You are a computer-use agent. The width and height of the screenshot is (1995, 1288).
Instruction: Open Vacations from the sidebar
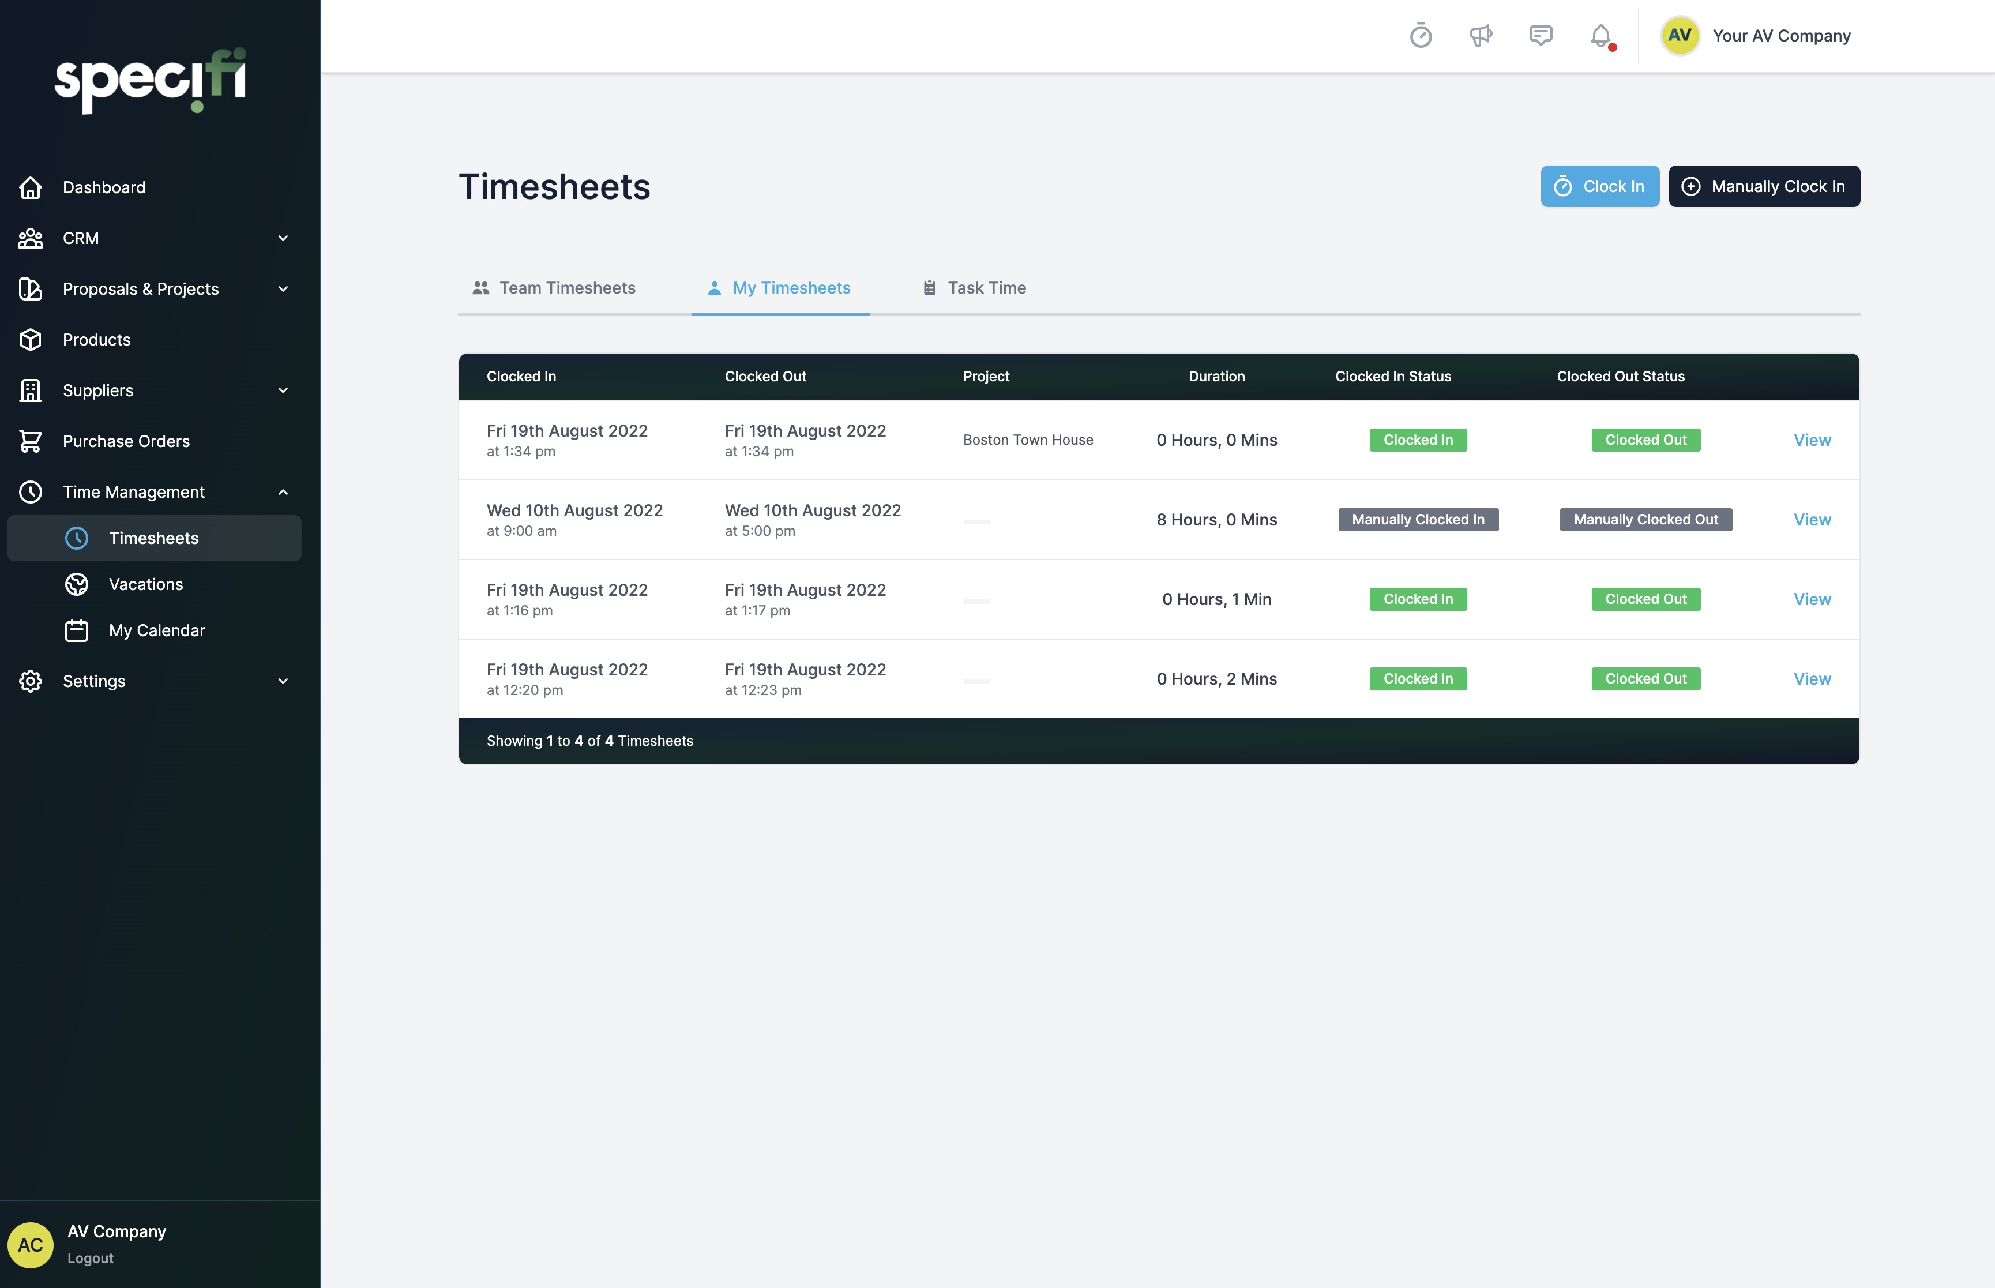(x=145, y=584)
